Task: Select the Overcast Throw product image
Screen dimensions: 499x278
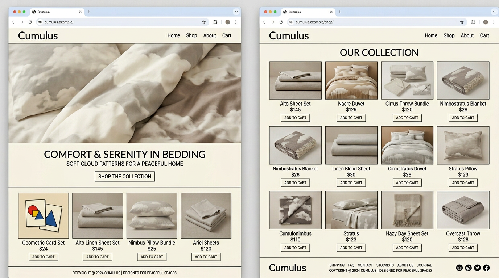Action: coord(463,210)
